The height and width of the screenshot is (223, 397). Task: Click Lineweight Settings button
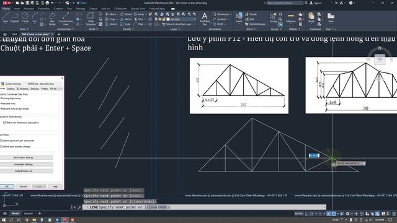click(24, 164)
